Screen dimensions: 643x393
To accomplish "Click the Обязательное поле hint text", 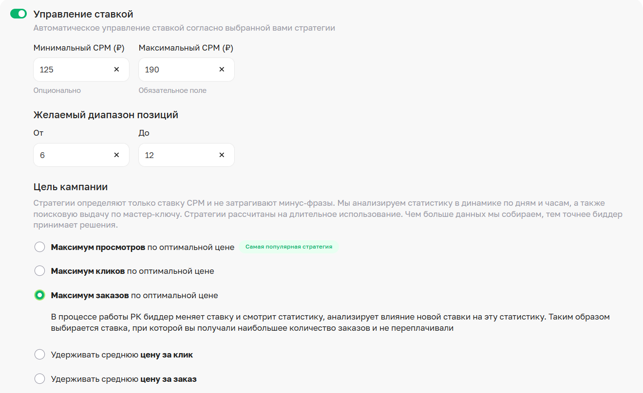I will click(x=172, y=90).
